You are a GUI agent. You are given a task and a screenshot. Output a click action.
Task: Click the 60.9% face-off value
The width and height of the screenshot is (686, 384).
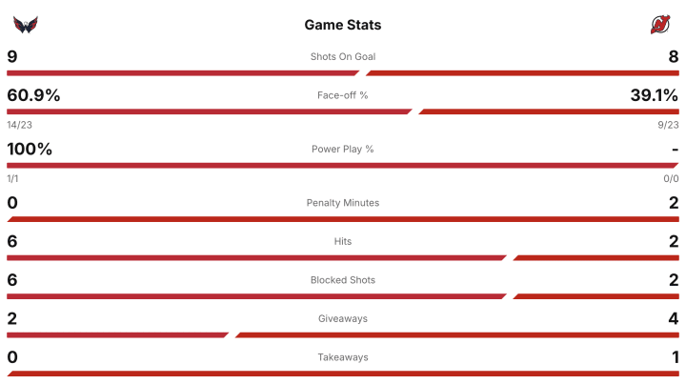point(33,95)
